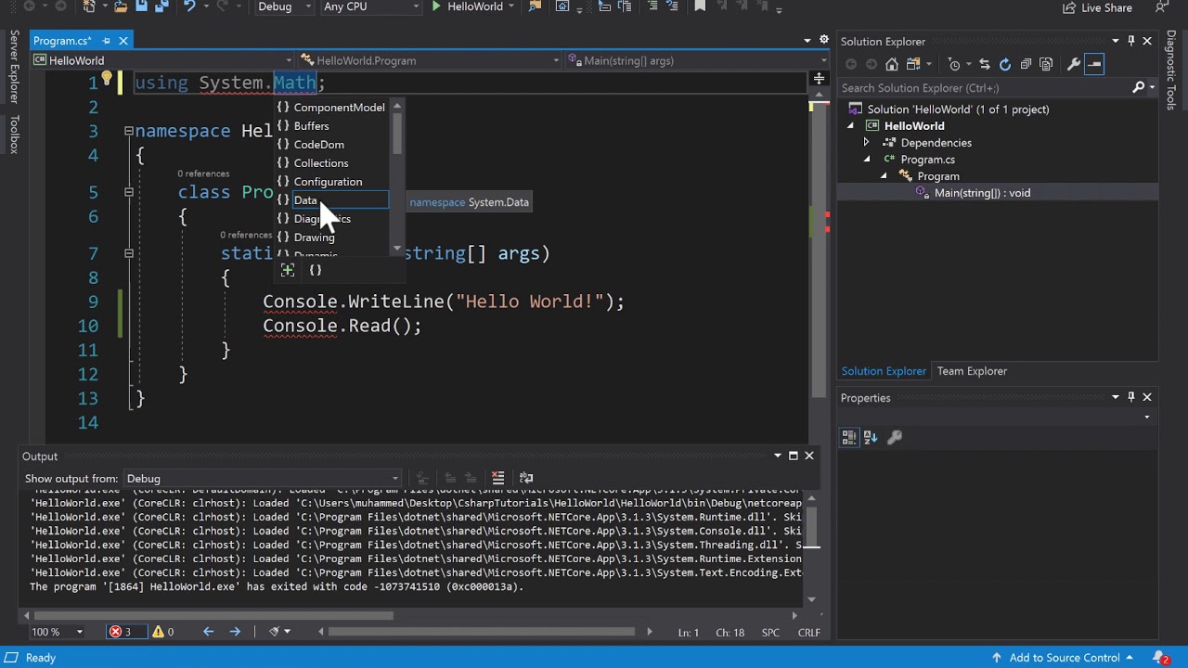
Task: Click the bookmark toolbar icon
Action: (x=700, y=6)
